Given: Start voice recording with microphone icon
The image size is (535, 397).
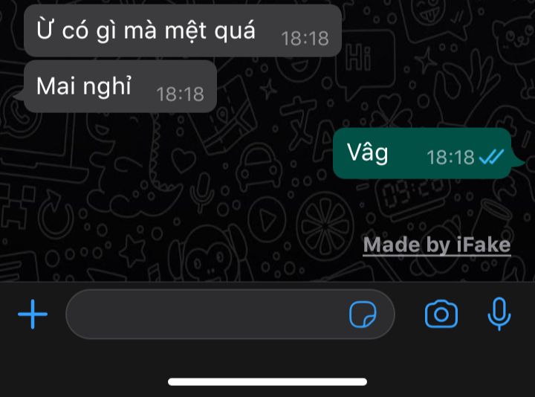Looking at the screenshot, I should (499, 314).
